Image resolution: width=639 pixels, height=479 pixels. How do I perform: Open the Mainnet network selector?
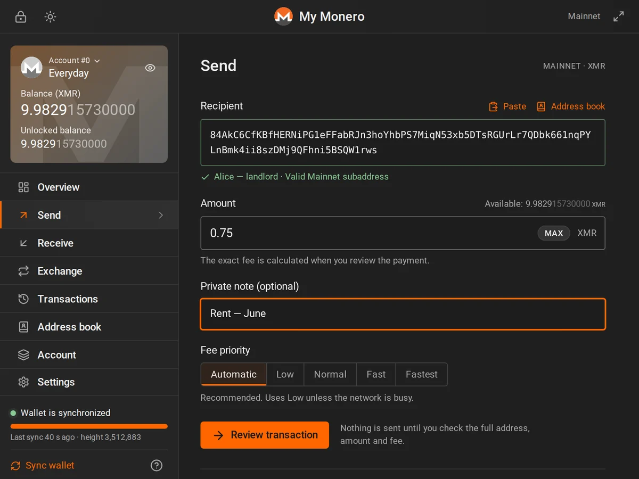584,16
